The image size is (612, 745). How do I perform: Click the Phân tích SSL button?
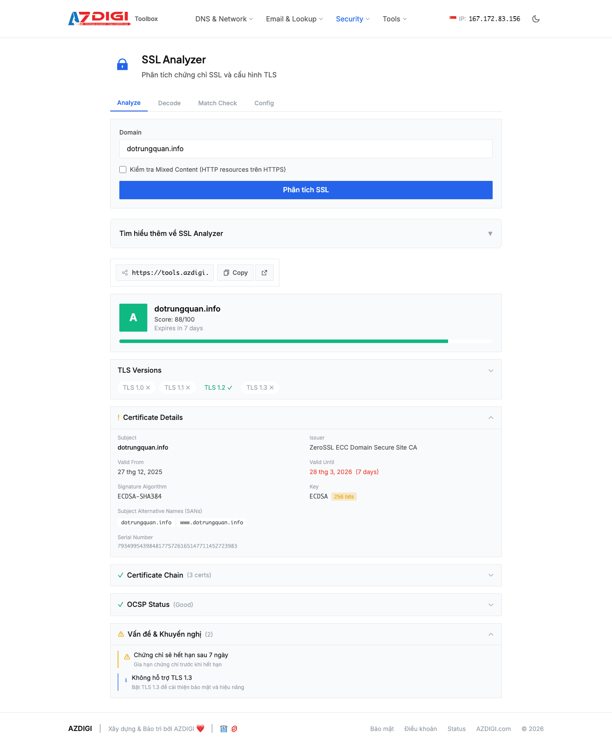(306, 190)
